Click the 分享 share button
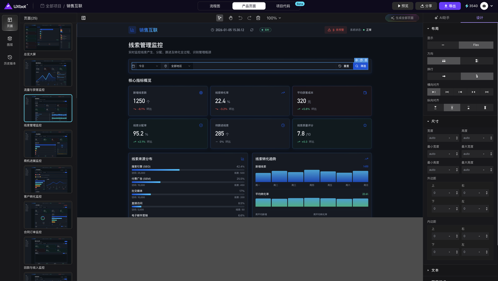The height and width of the screenshot is (281, 498). point(426,6)
